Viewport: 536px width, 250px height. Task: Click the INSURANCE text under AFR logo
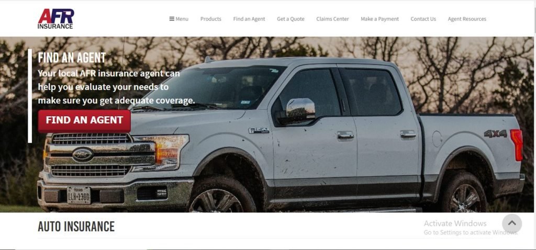[55, 26]
